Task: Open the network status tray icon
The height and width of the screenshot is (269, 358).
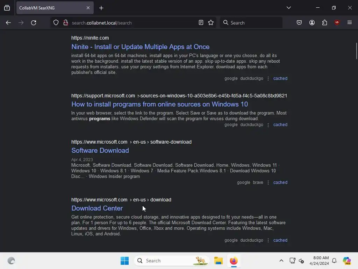Action: coord(293,261)
